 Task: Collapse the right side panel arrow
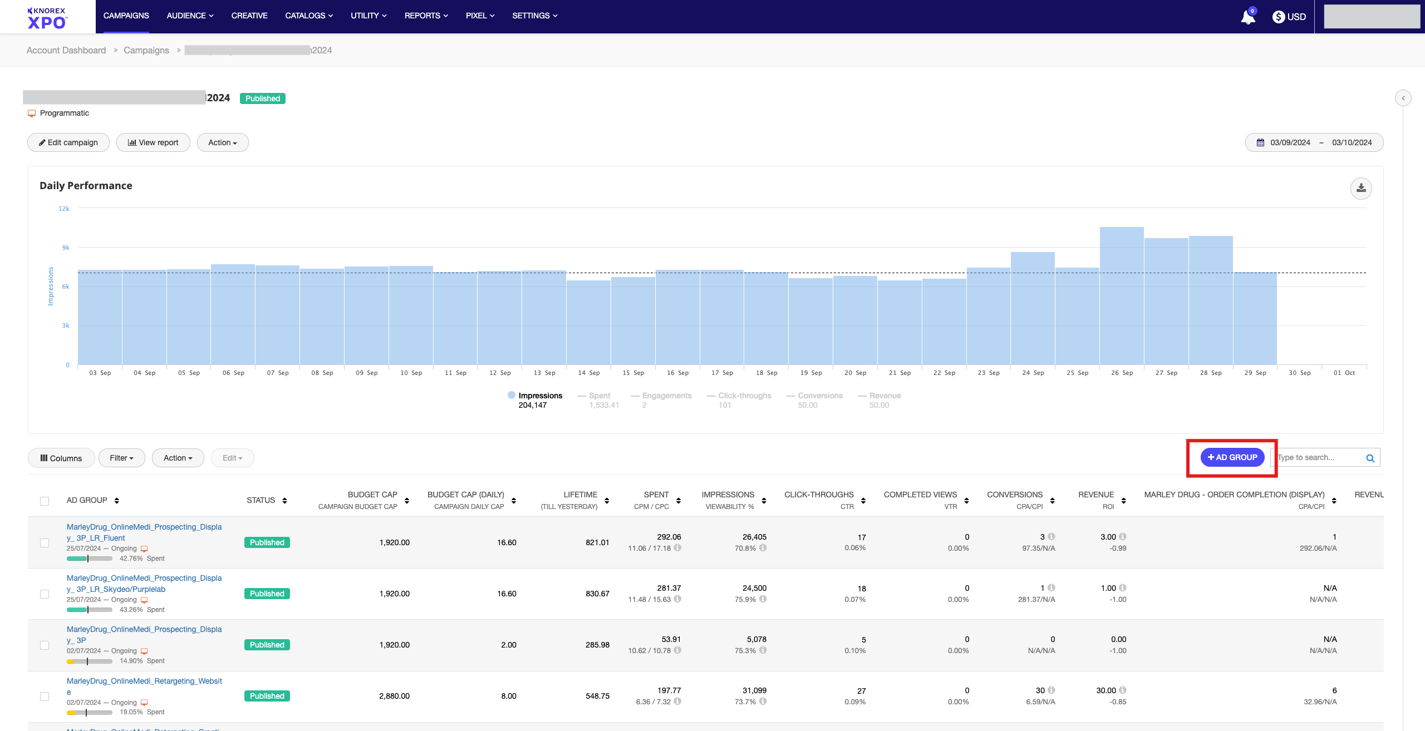coord(1403,98)
